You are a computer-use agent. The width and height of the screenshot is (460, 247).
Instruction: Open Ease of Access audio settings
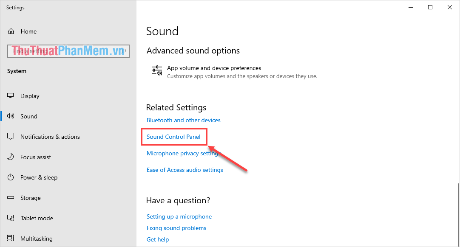click(x=185, y=169)
